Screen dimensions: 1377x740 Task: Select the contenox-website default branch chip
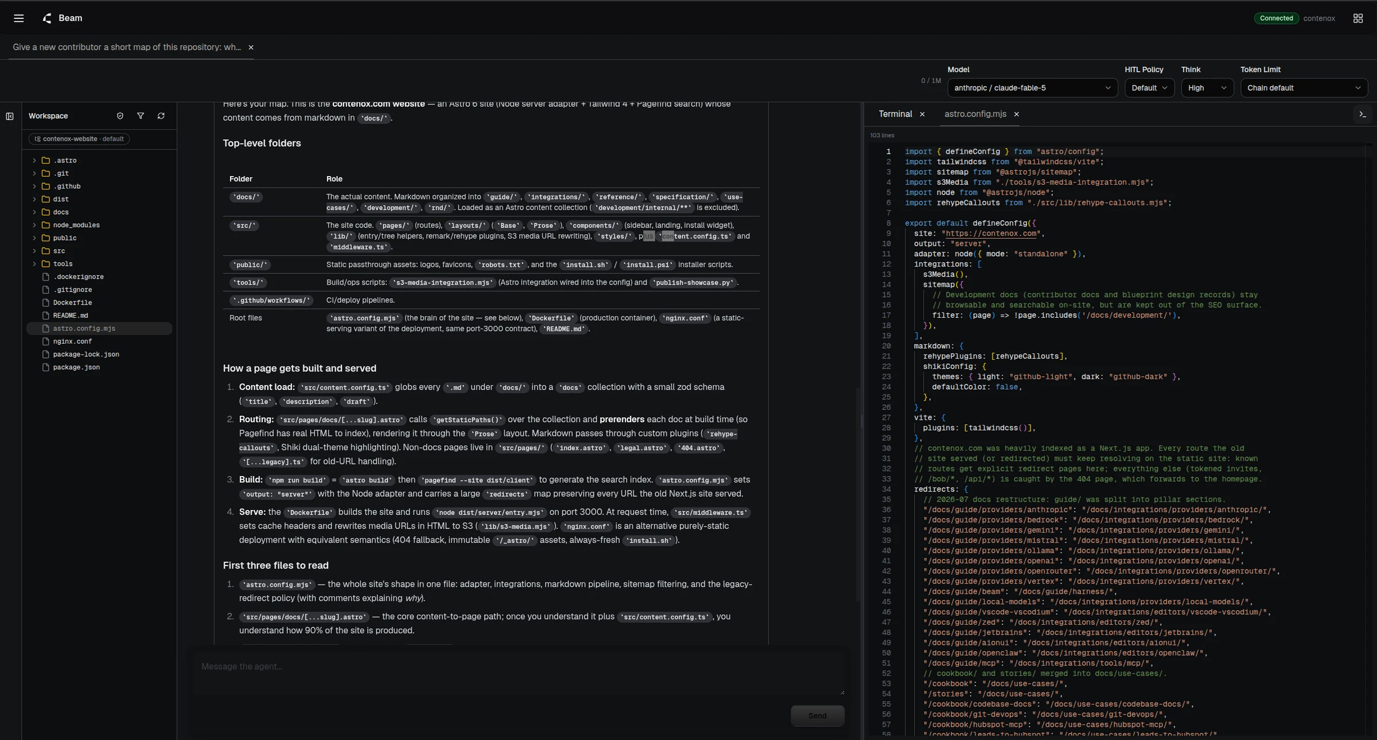click(x=79, y=139)
